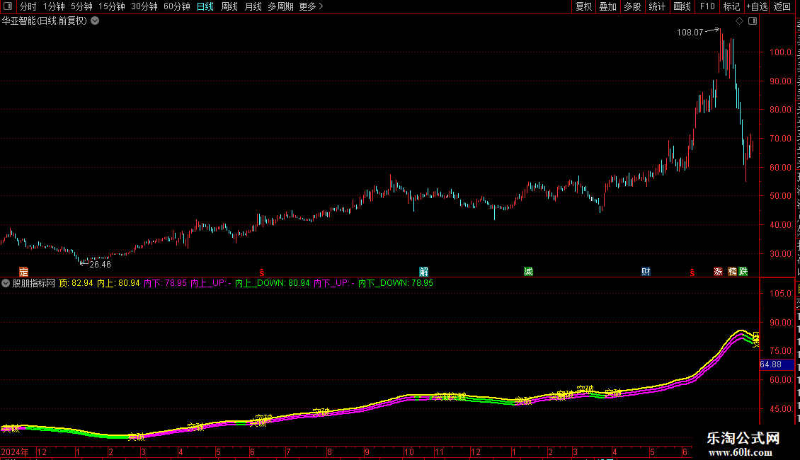The image size is (800, 460).
Task: Click the 股朋指标网 indicator label
Action: click(34, 283)
